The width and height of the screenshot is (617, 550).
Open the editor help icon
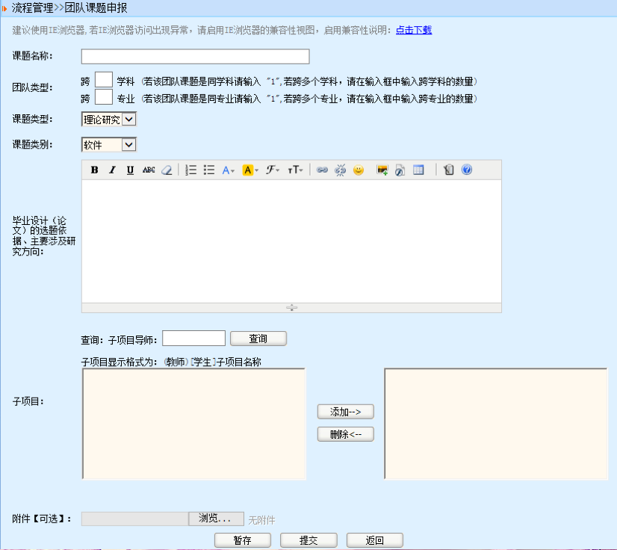pyautogui.click(x=467, y=170)
